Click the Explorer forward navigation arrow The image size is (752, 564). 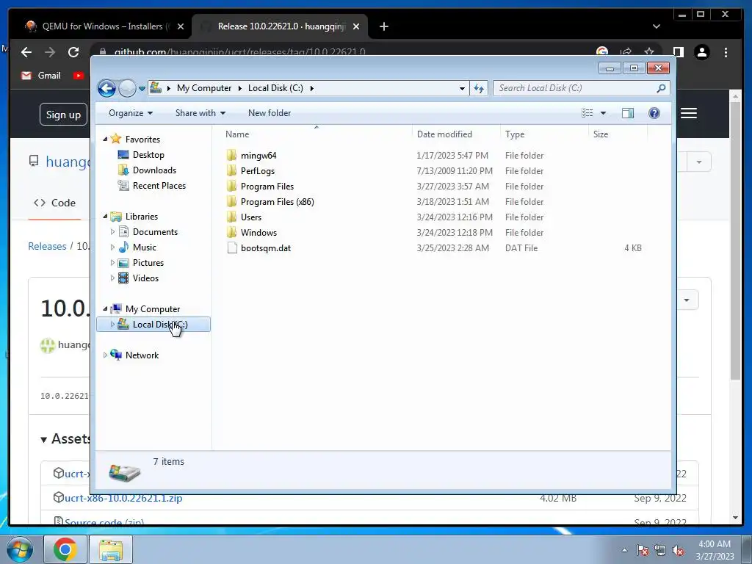(126, 88)
